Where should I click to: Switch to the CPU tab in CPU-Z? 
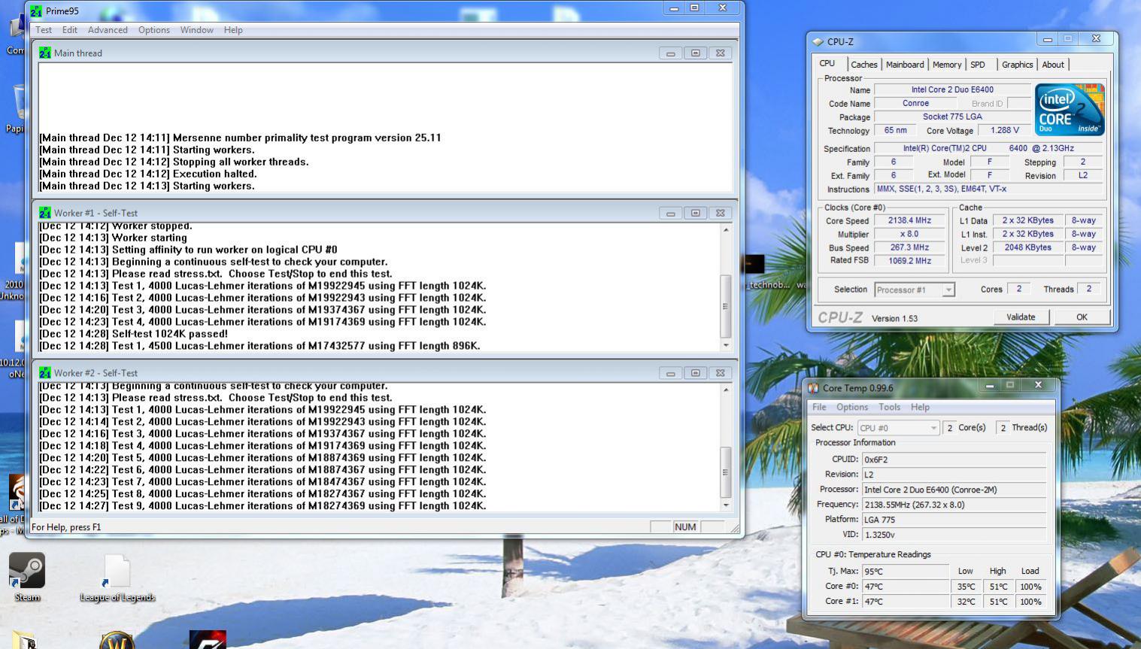tap(827, 64)
